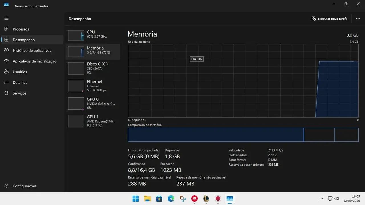View Disco 0 (C:) performance
The width and height of the screenshot is (365, 205).
(93, 68)
